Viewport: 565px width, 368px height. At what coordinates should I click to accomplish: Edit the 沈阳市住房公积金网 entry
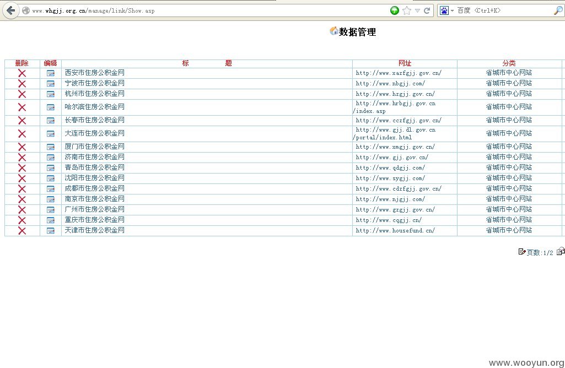click(x=51, y=178)
